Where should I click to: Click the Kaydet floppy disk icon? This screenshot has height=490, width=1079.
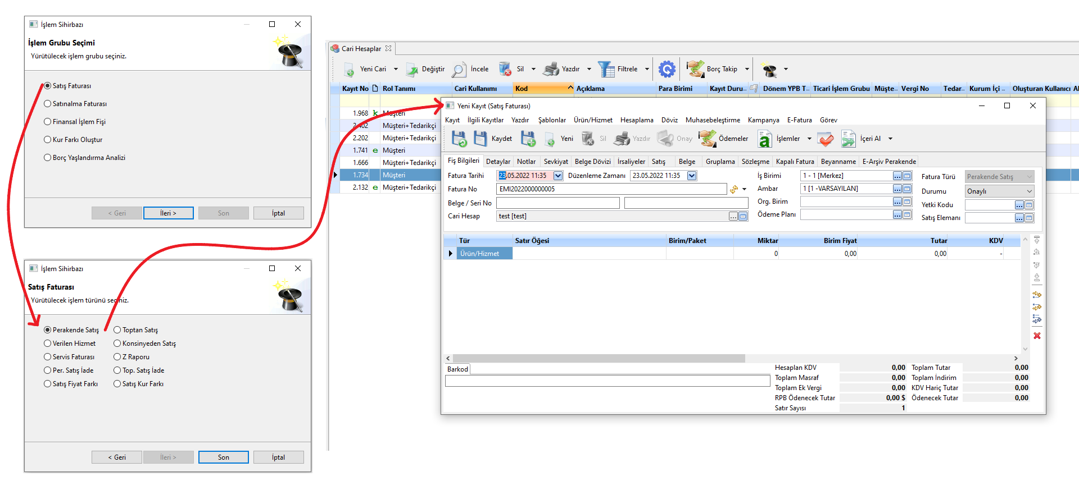[480, 139]
